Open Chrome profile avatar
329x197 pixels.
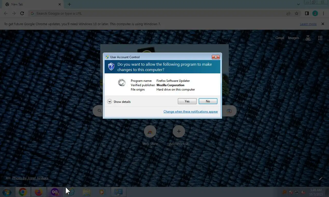pos(315,13)
